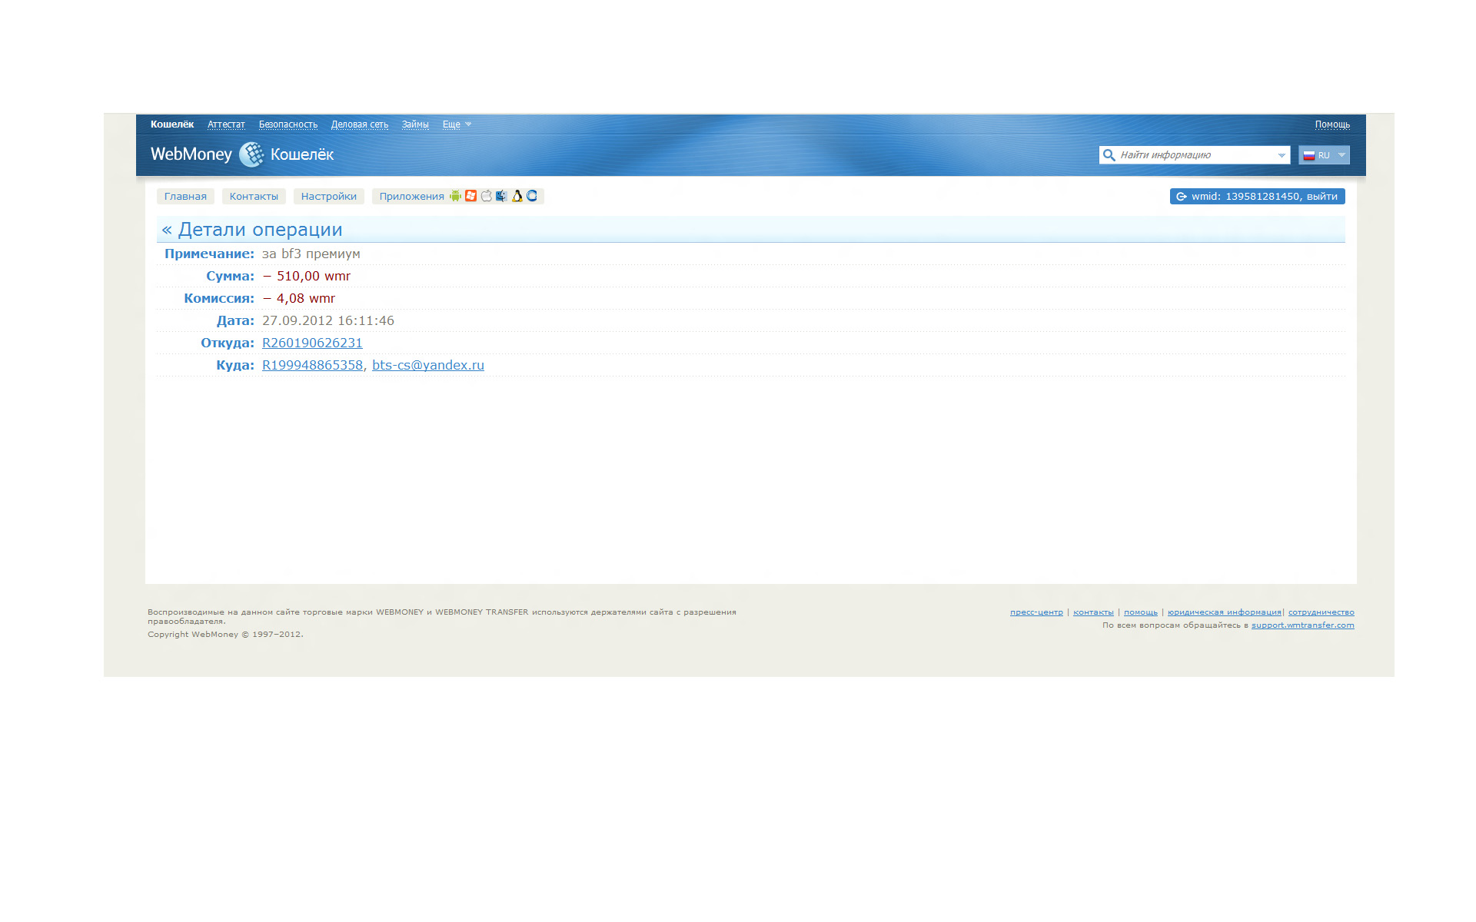Screen dimensions: 1476x922
Task: Open the Аттестат menu item
Action: (226, 124)
